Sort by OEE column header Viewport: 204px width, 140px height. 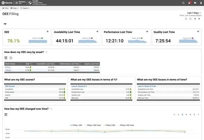26,64
